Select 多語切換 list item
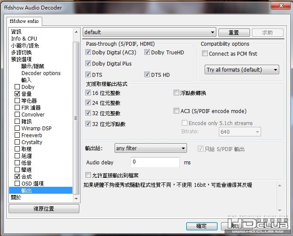The image size is (293, 236). [21, 52]
